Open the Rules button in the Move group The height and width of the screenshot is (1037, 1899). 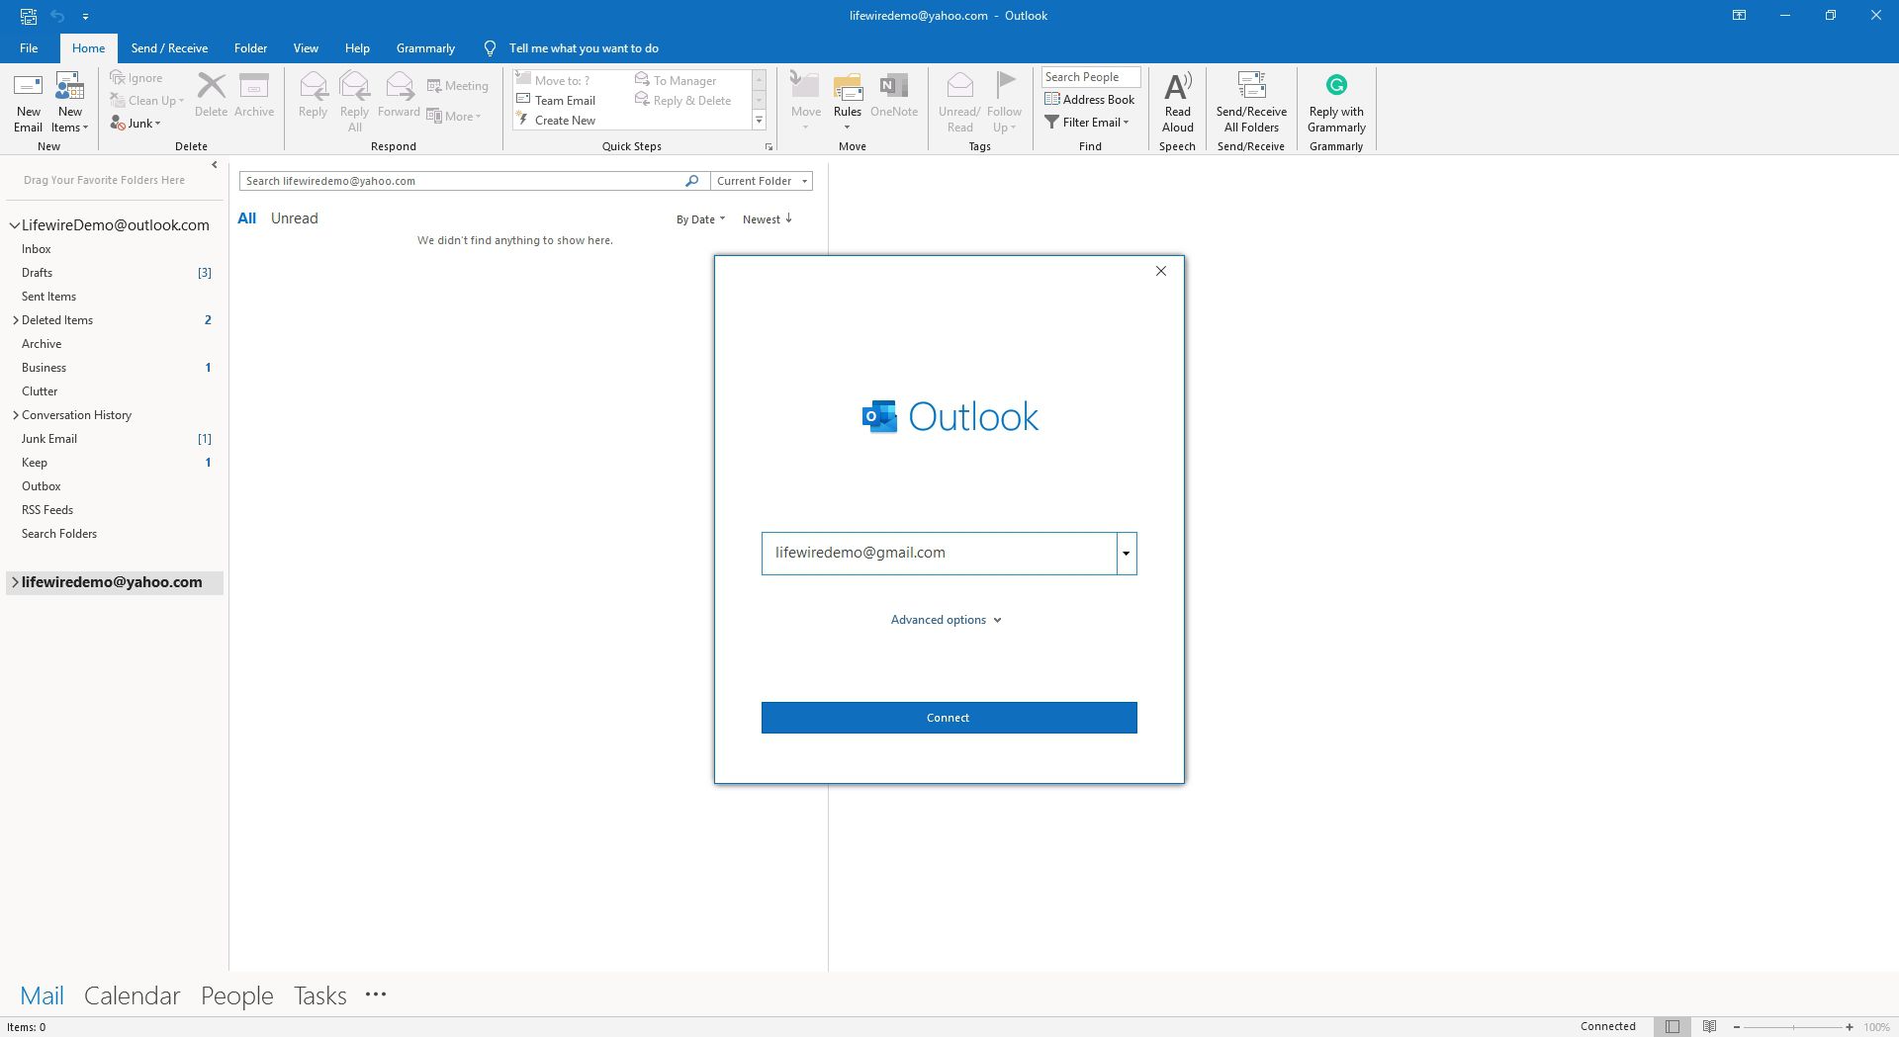(x=848, y=103)
